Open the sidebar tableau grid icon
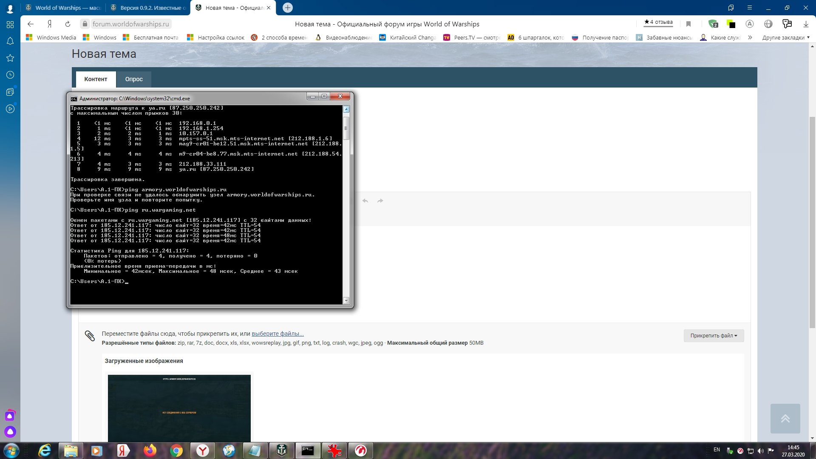 (10, 25)
